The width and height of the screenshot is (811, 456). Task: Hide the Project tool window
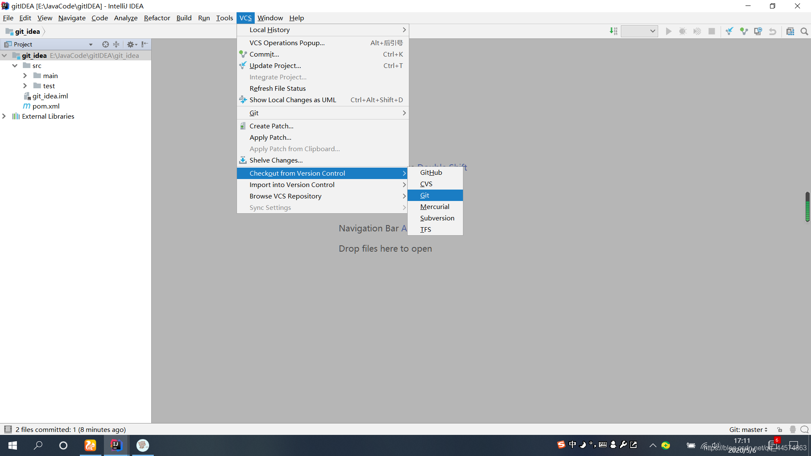pyautogui.click(x=144, y=44)
